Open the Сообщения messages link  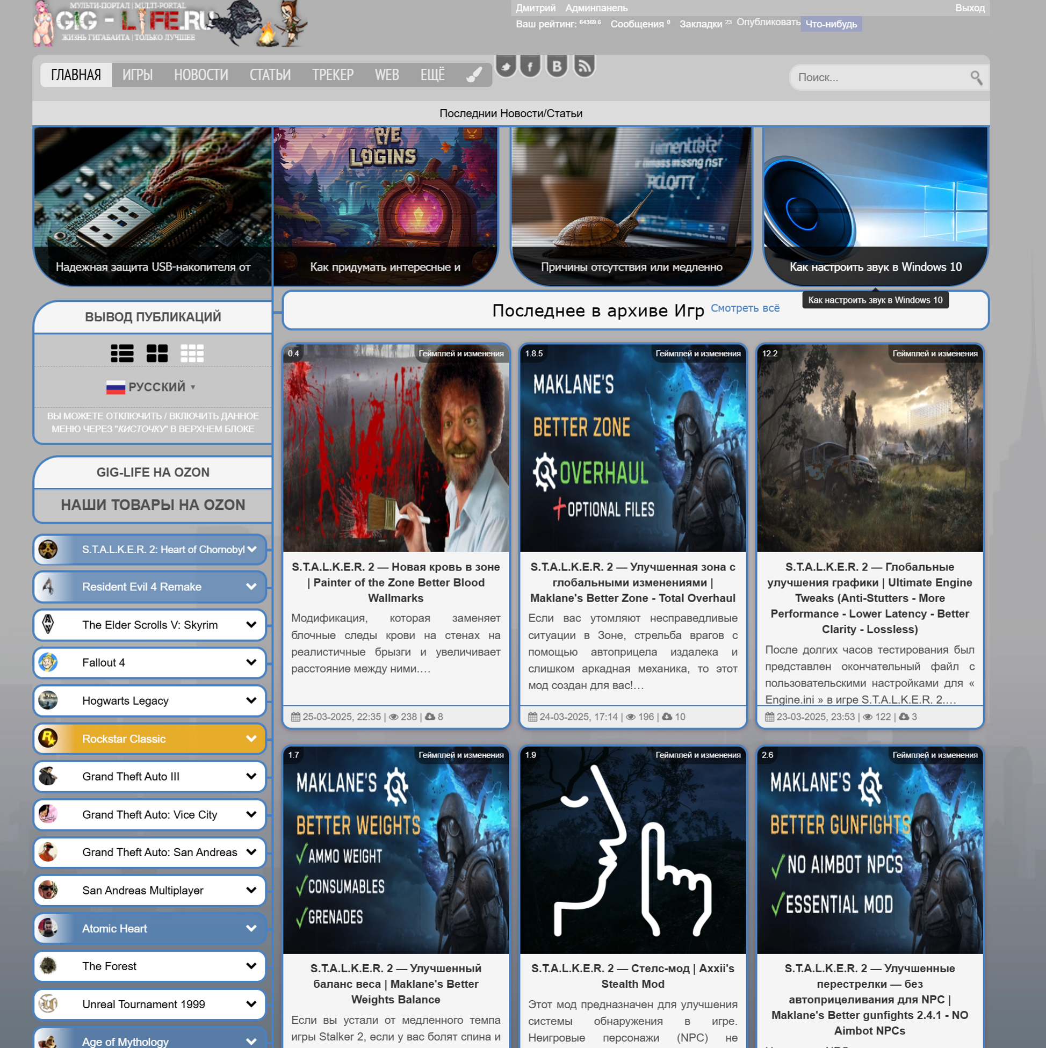(x=640, y=24)
